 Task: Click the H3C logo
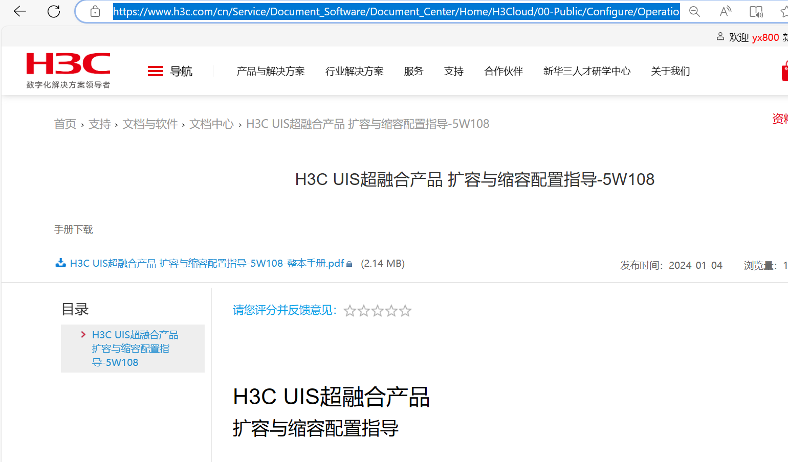69,71
